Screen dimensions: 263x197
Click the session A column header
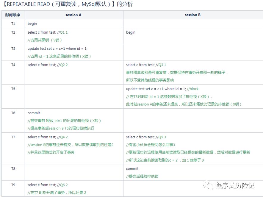point(73,15)
